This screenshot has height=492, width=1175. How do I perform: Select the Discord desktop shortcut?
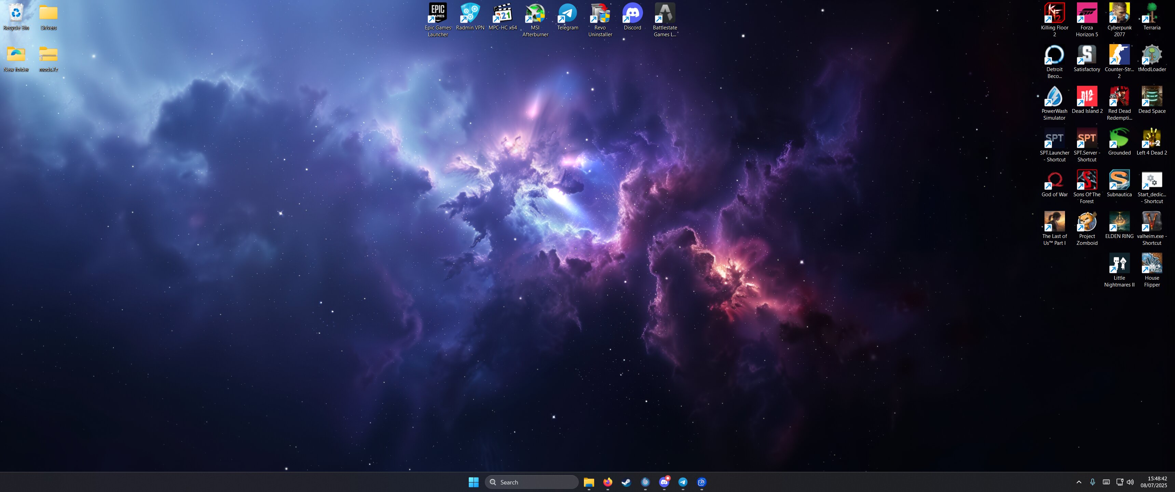tap(632, 16)
